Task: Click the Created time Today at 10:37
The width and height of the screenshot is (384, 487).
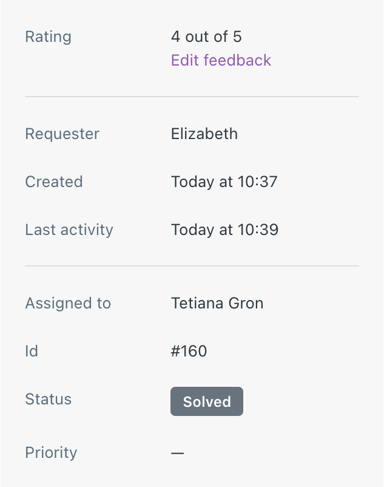Action: coord(224,182)
